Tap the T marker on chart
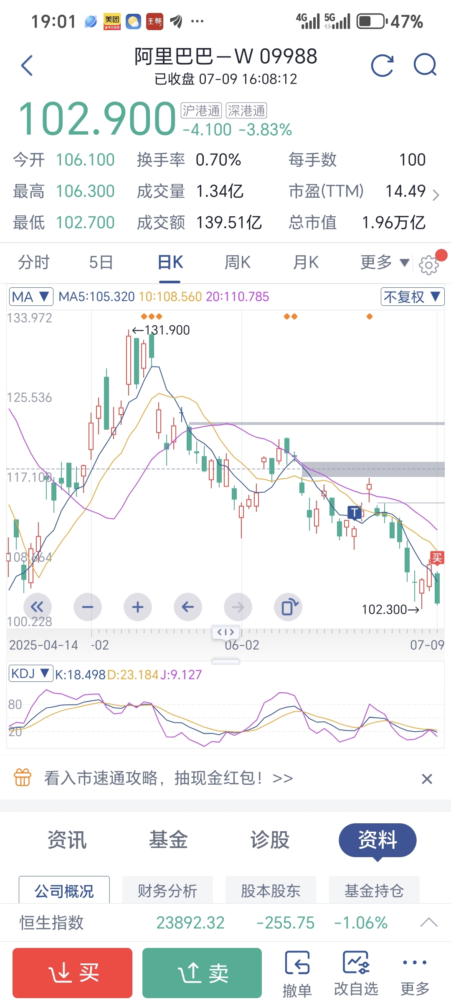 point(355,512)
